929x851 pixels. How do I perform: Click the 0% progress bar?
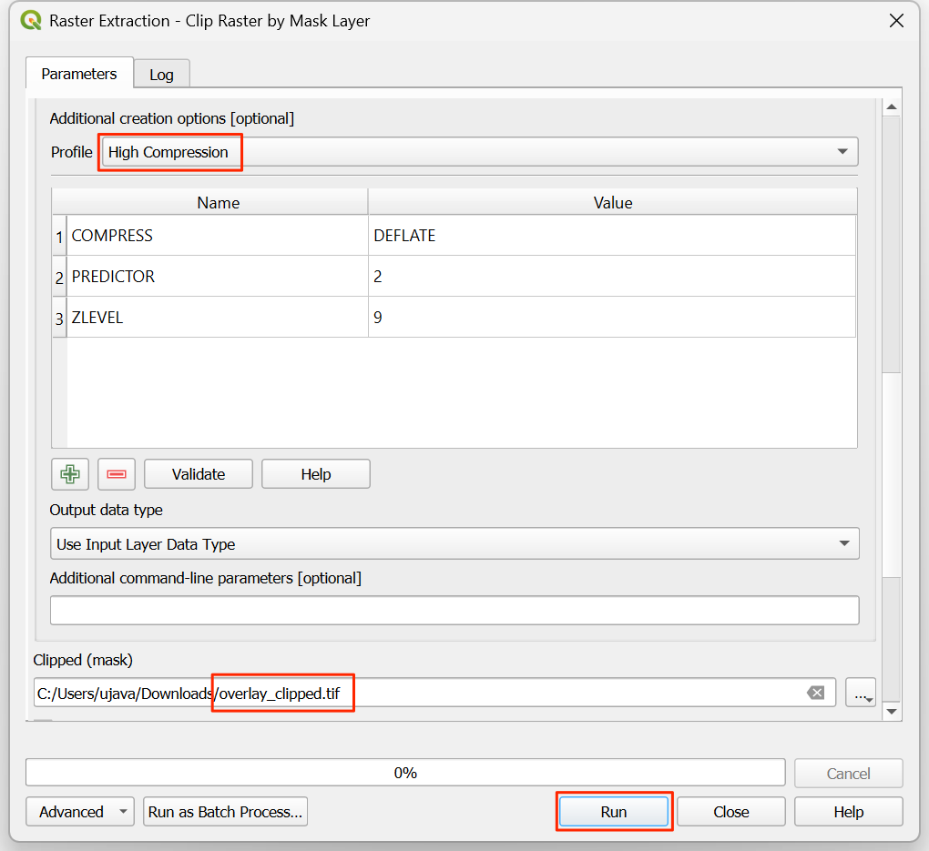coord(405,773)
